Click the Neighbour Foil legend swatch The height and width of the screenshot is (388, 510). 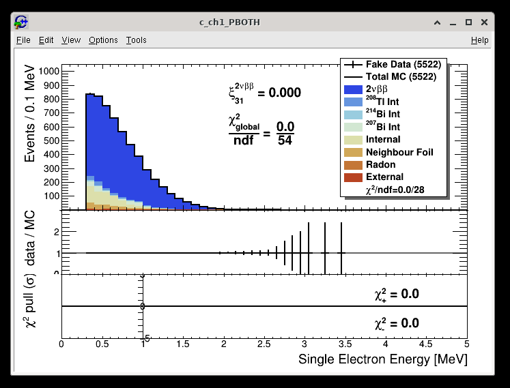tap(352, 152)
